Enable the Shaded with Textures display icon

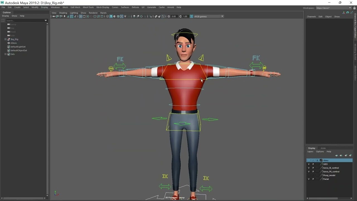tap(114, 16)
